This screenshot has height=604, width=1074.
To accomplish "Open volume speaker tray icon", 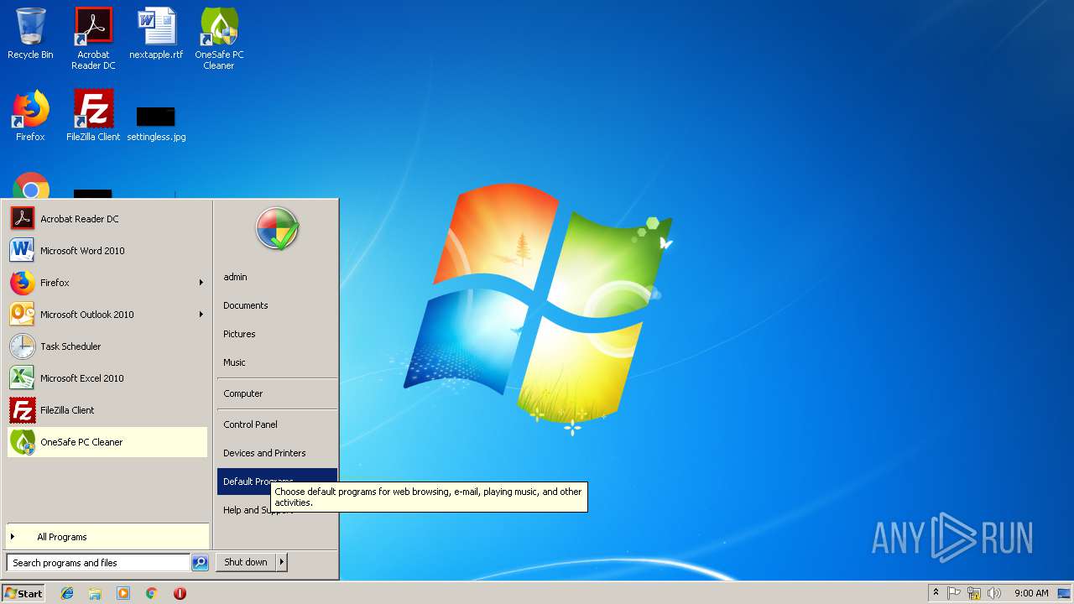I will pos(994,593).
